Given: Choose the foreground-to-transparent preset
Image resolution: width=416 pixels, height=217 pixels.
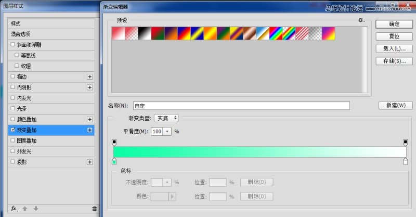Looking at the screenshot, I should (x=132, y=33).
